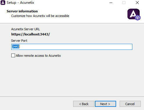The height and width of the screenshot is (110, 144).
Task: Proceed with the 'Next >' button
Action: (x=105, y=104)
